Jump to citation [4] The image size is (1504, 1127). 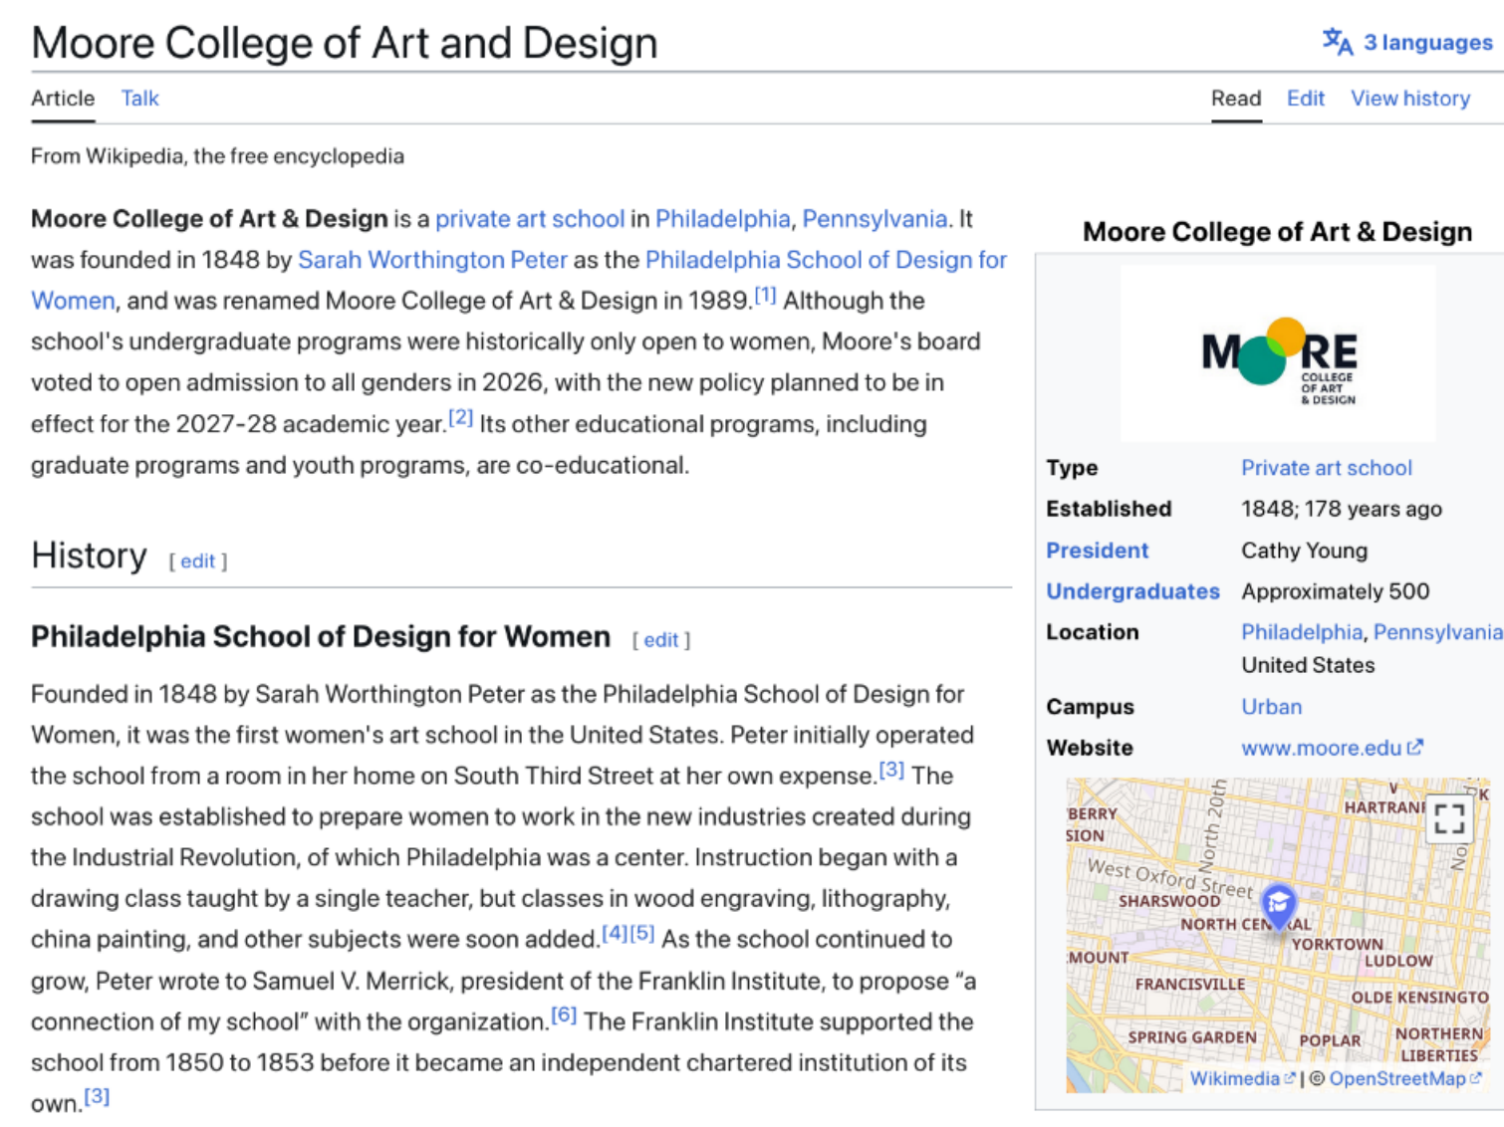pyautogui.click(x=615, y=933)
